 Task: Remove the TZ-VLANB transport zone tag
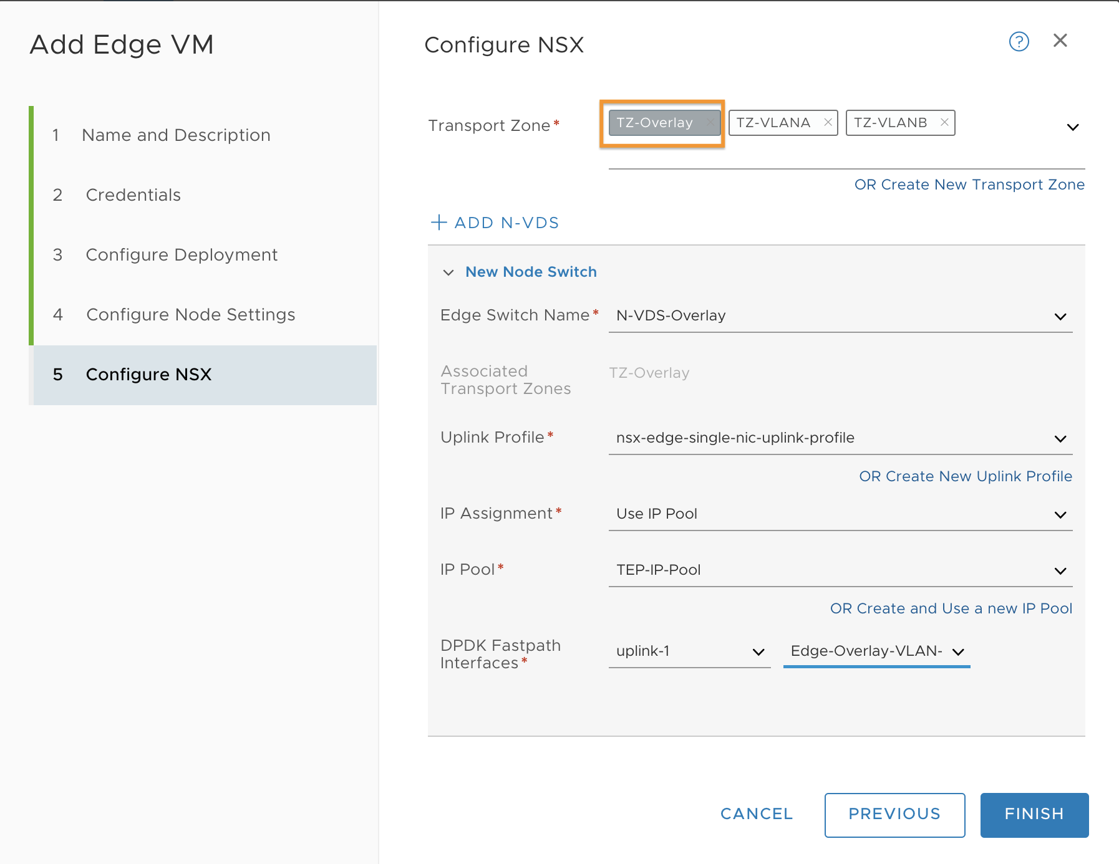(x=944, y=122)
